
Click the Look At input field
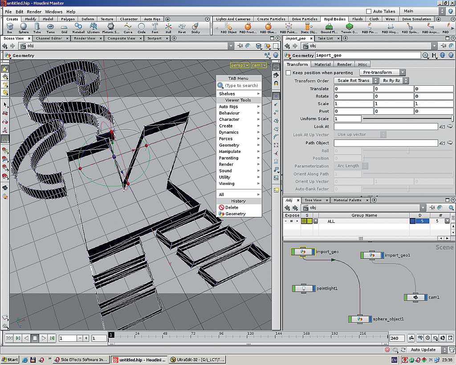(x=386, y=127)
